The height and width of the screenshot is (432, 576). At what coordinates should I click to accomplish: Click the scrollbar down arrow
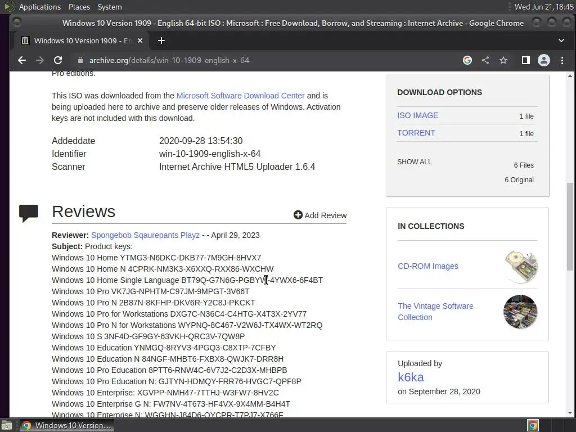pos(570,412)
